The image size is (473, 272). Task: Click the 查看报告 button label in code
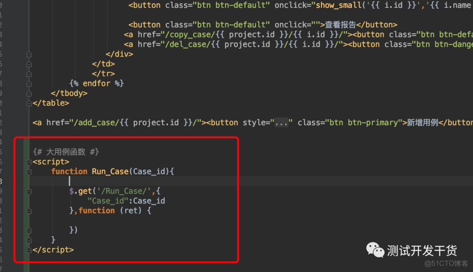[x=340, y=25]
